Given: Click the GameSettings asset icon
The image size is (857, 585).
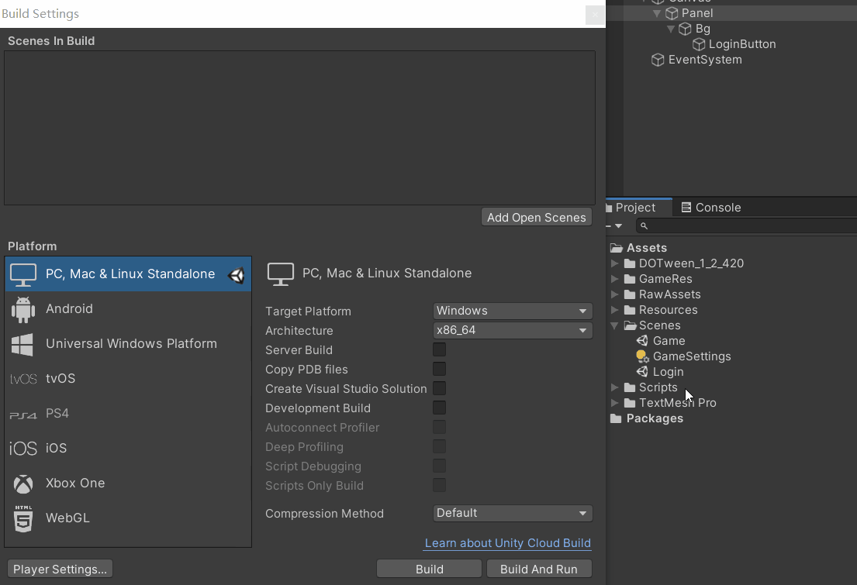Looking at the screenshot, I should click(x=642, y=356).
